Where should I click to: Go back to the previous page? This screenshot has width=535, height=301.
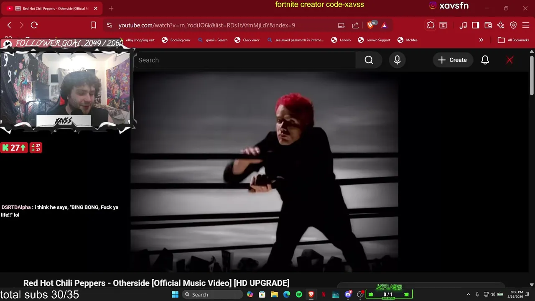point(9,25)
